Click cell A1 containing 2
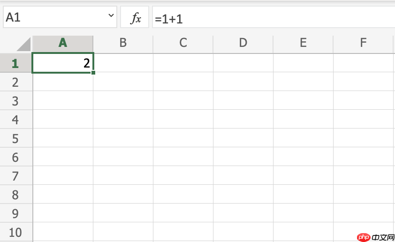Image resolution: width=395 pixels, height=242 pixels. coord(63,63)
